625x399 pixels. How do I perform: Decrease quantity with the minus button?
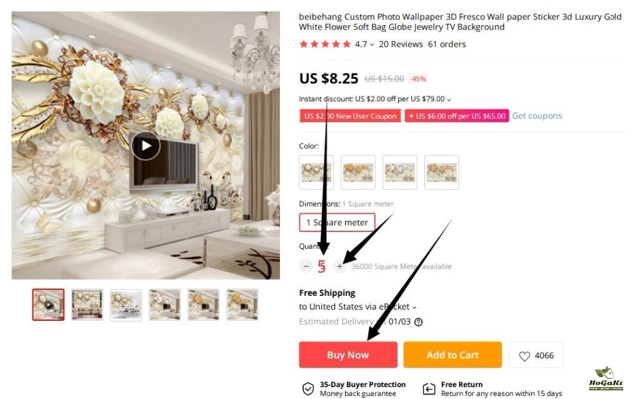(x=306, y=266)
